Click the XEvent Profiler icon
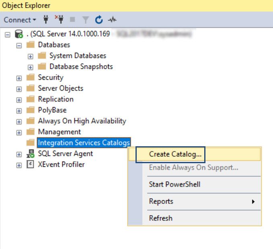Image resolution: width=273 pixels, height=249 pixels. [30, 164]
